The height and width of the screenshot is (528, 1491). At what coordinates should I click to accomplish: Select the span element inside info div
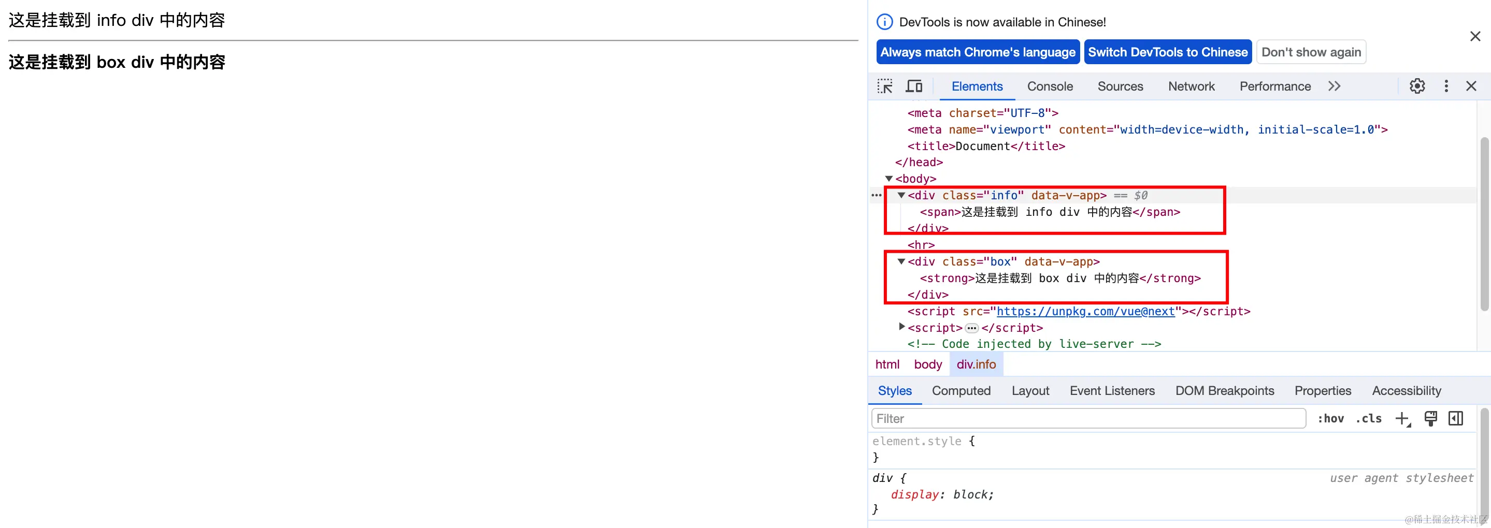click(x=1050, y=212)
